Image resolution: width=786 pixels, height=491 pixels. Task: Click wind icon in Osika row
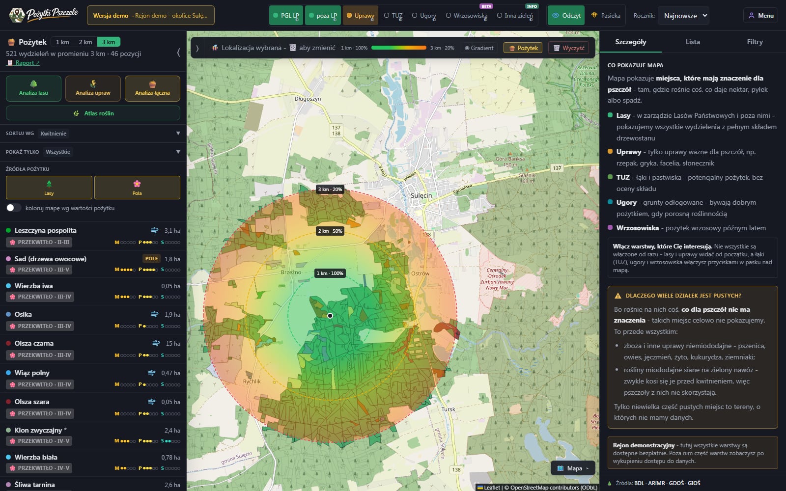(155, 314)
